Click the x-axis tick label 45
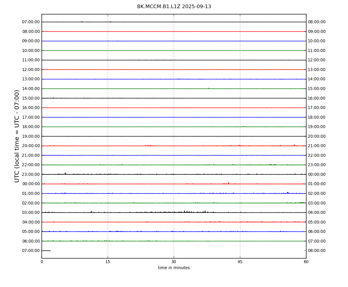Image resolution: width=348 pixels, height=287 pixels. [x=240, y=262]
